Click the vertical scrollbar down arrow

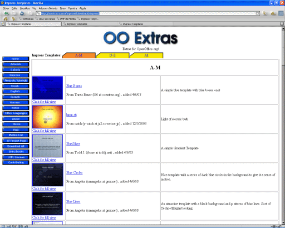[x=283, y=222]
